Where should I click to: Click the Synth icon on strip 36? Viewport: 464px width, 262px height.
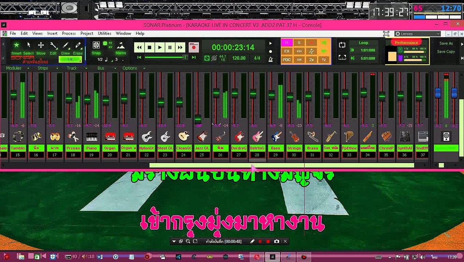tap(405, 136)
